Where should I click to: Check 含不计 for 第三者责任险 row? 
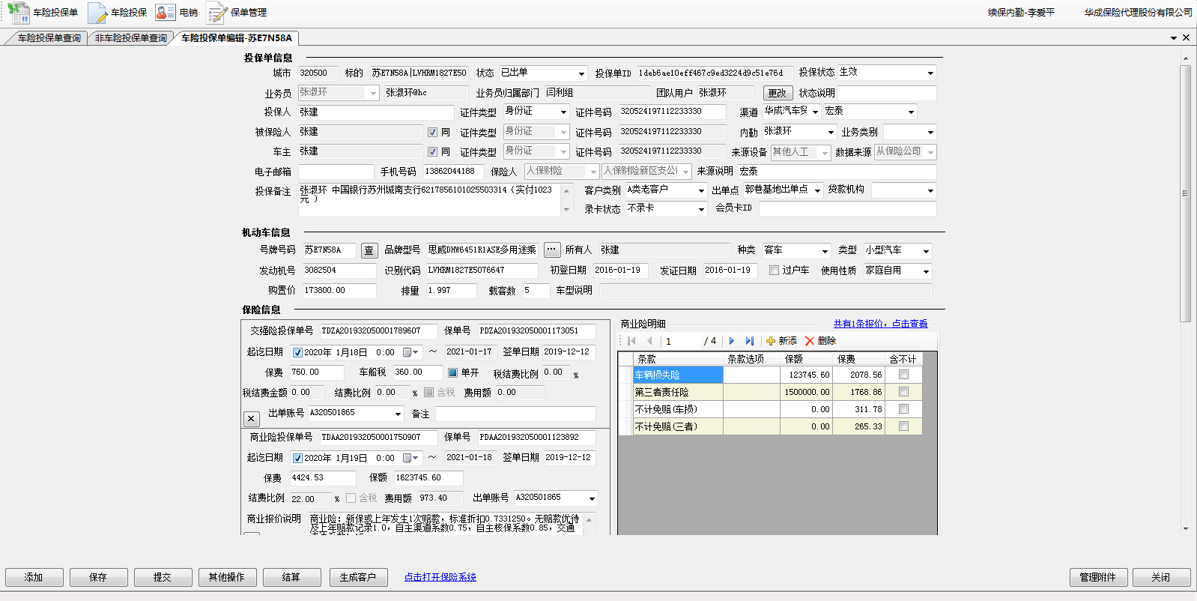coord(903,392)
